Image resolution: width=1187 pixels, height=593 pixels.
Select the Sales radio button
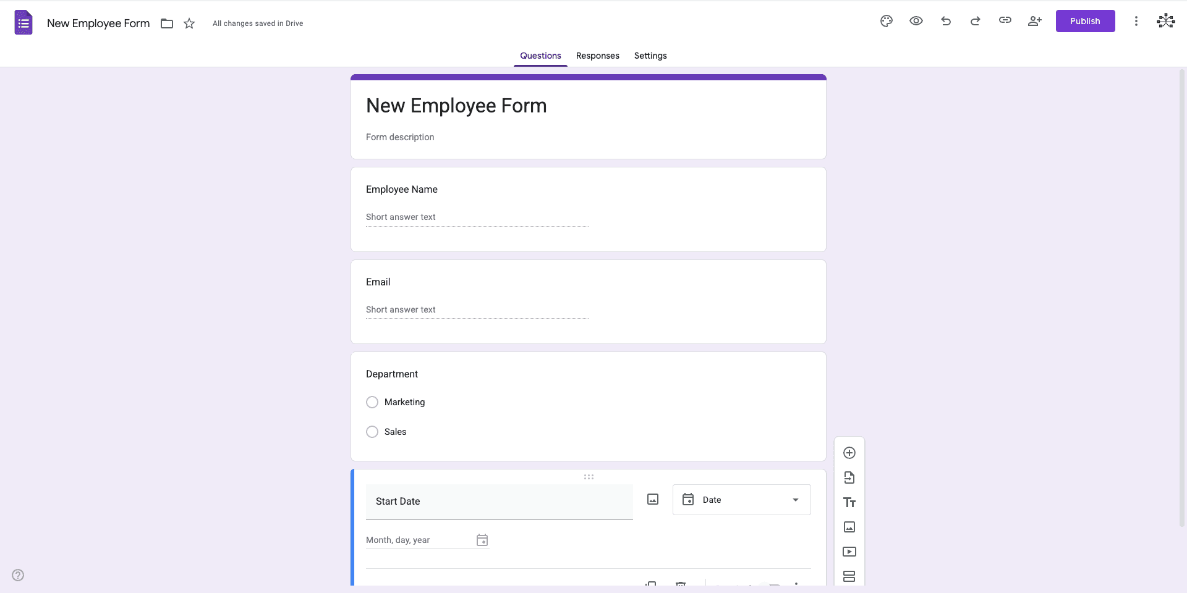372,431
